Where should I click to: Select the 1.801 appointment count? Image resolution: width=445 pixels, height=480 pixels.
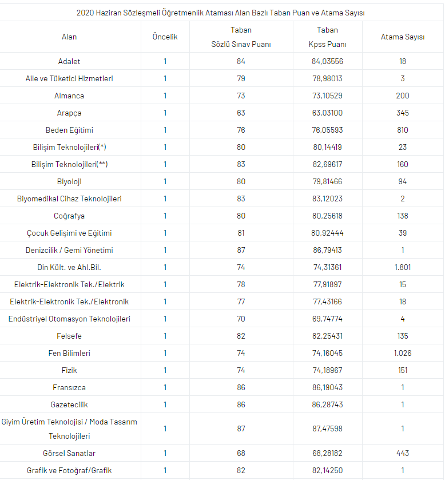(x=403, y=267)
